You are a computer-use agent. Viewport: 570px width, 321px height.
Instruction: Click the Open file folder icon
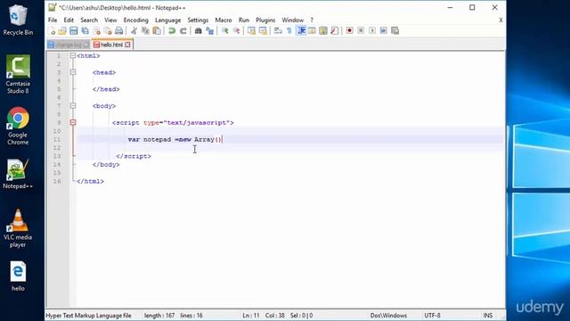pyautogui.click(x=62, y=31)
